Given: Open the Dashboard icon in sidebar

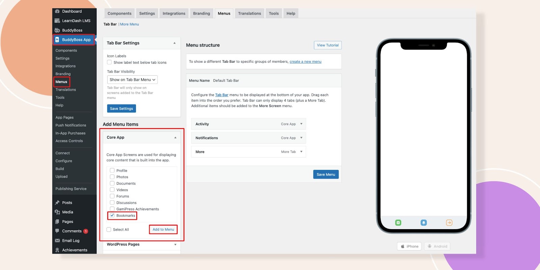Looking at the screenshot, I should pyautogui.click(x=57, y=11).
